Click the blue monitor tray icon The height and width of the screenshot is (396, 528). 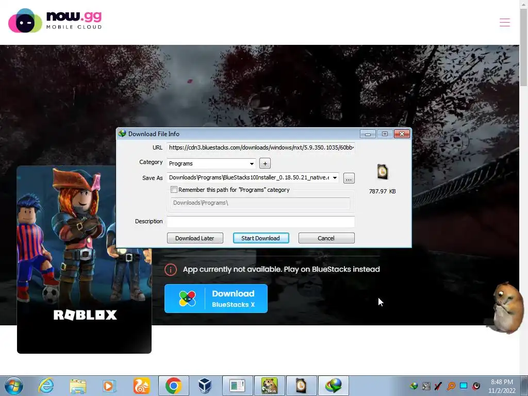tap(464, 386)
